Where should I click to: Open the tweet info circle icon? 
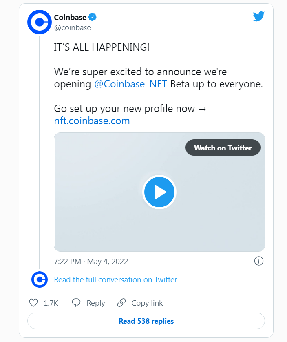259,261
